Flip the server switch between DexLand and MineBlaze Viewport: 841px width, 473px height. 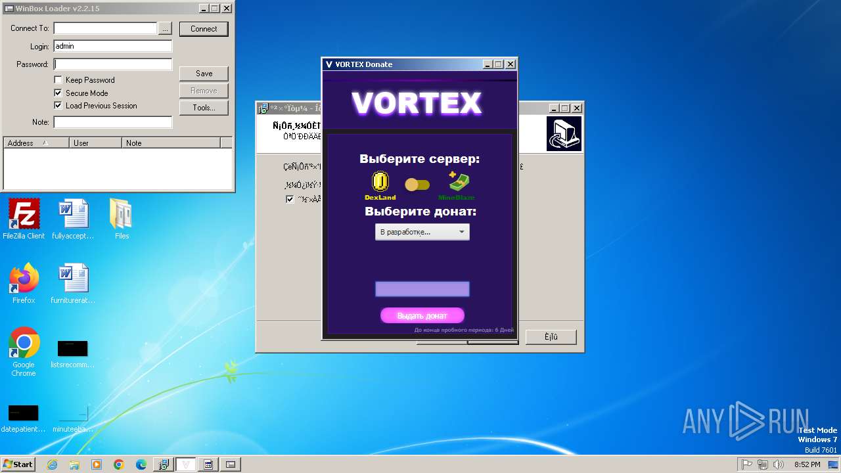tap(417, 185)
